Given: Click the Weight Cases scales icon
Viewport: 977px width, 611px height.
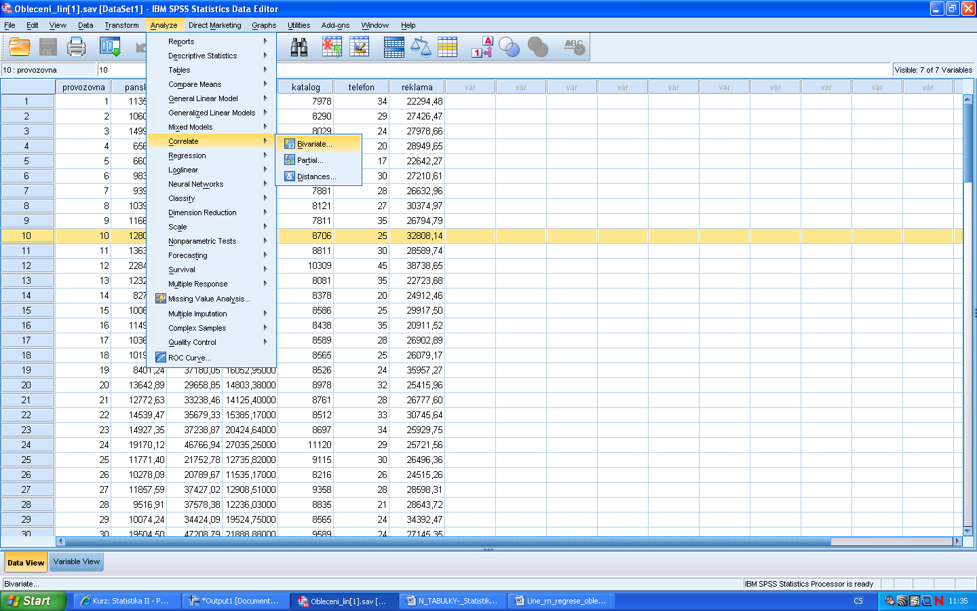Looking at the screenshot, I should point(421,47).
